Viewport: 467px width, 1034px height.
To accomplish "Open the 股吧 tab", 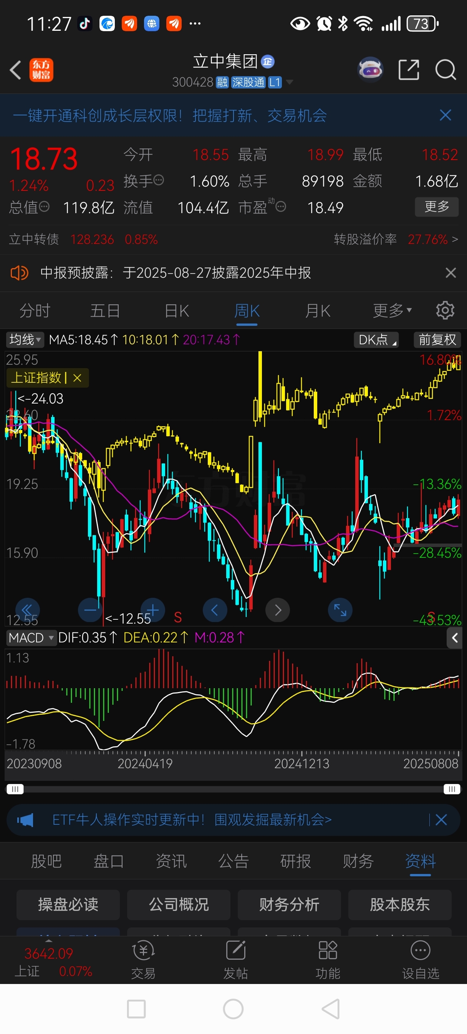I will click(46, 861).
